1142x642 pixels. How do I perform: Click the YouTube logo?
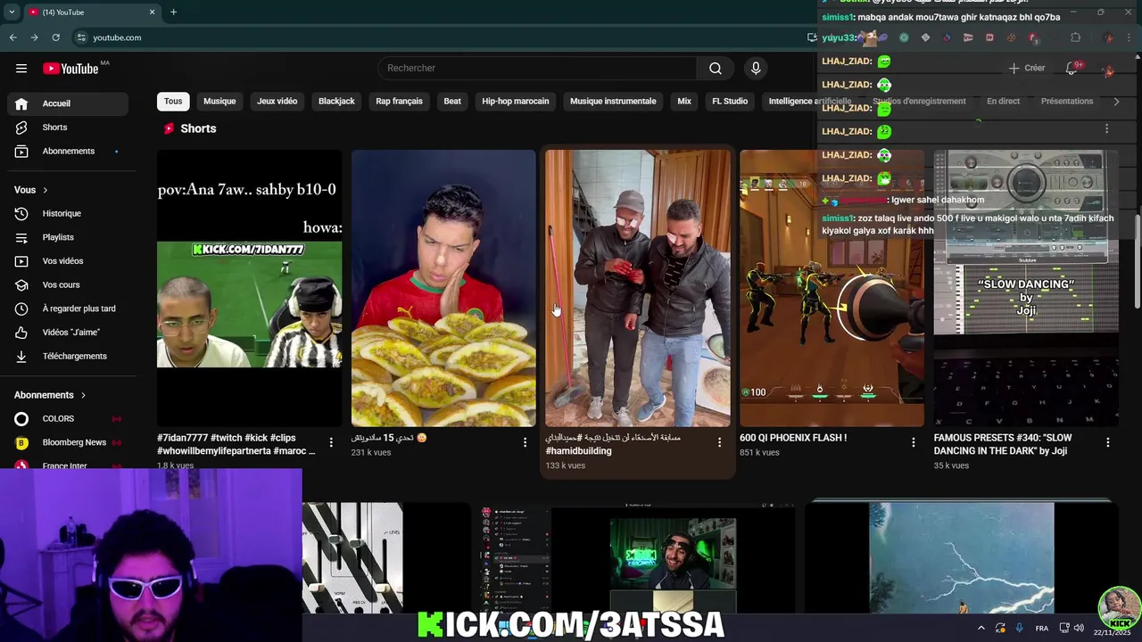(x=70, y=69)
